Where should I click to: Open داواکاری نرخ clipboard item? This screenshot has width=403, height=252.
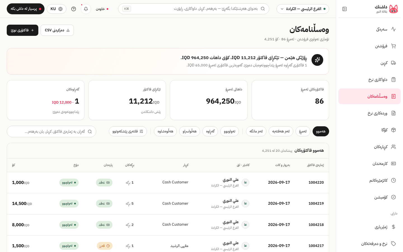tap(369, 80)
